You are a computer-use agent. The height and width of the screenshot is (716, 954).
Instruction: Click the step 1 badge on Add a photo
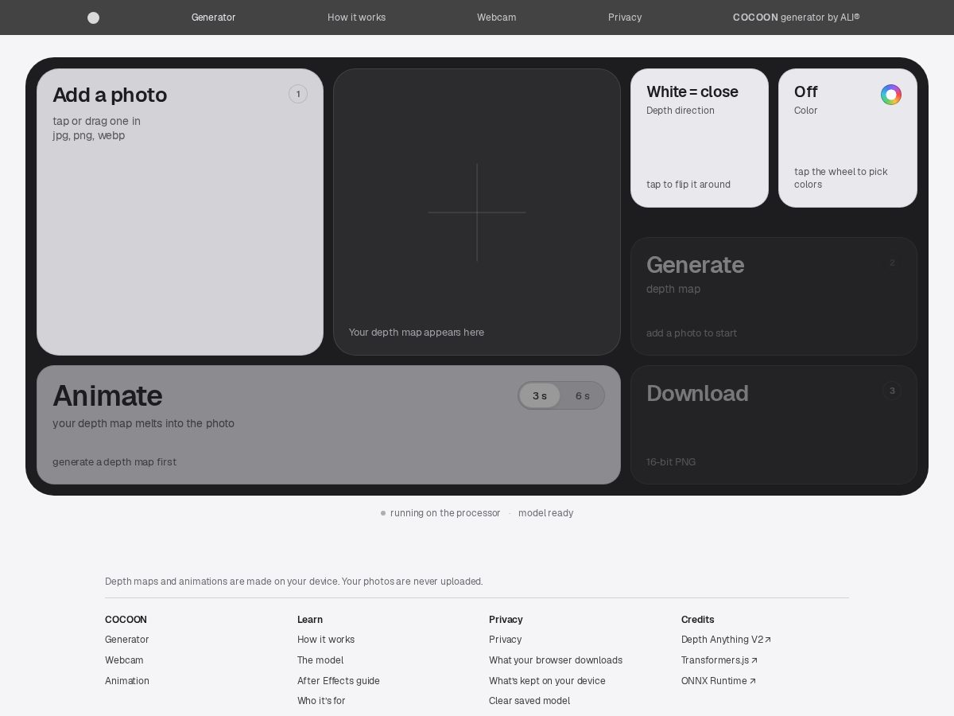point(298,94)
